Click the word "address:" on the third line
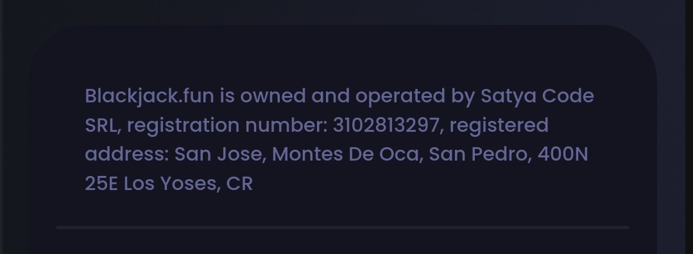 tap(127, 154)
